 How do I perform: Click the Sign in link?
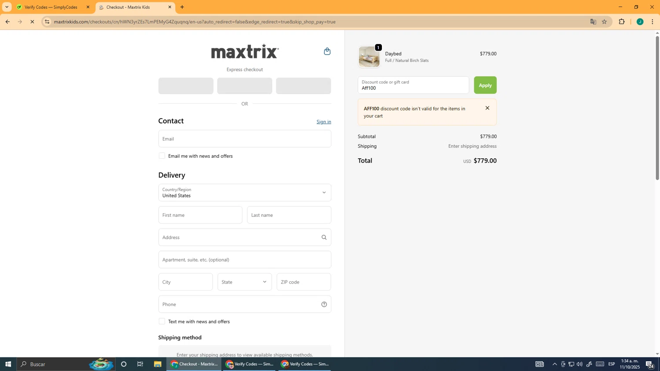(x=324, y=122)
